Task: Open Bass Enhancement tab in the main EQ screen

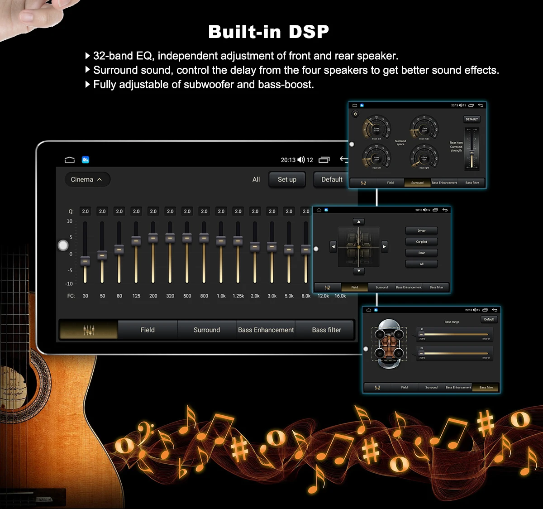Action: click(266, 330)
